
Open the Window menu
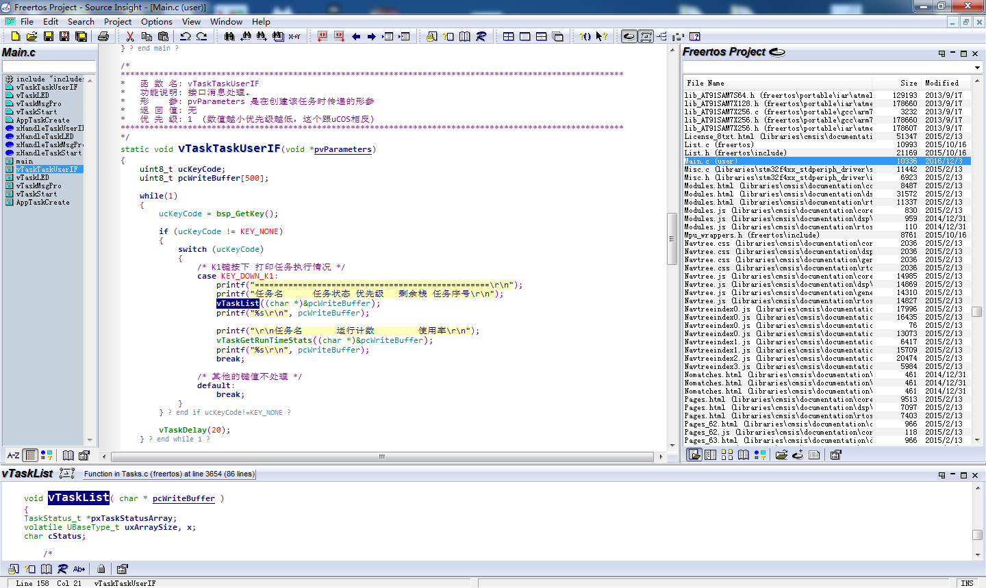(x=226, y=21)
